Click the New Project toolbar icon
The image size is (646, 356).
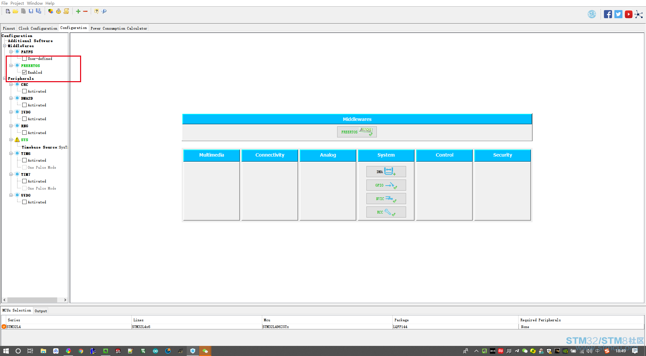coord(8,11)
